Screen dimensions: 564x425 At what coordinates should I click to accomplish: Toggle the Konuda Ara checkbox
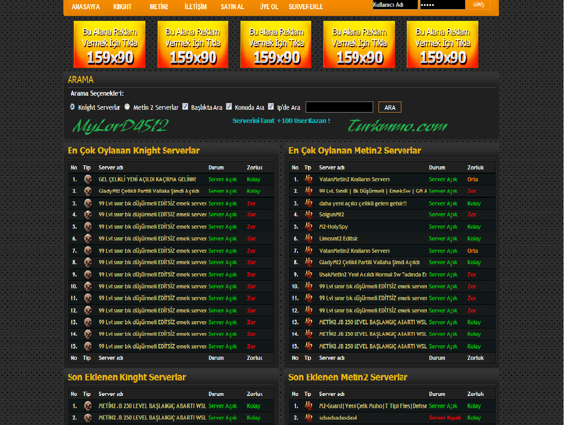[x=229, y=107]
